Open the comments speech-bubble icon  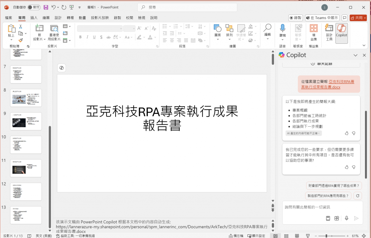tap(345, 18)
